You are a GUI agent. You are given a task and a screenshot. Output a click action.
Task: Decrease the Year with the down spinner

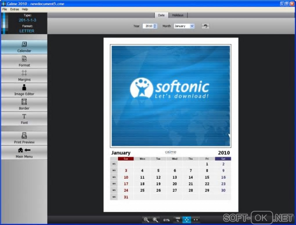click(x=155, y=27)
